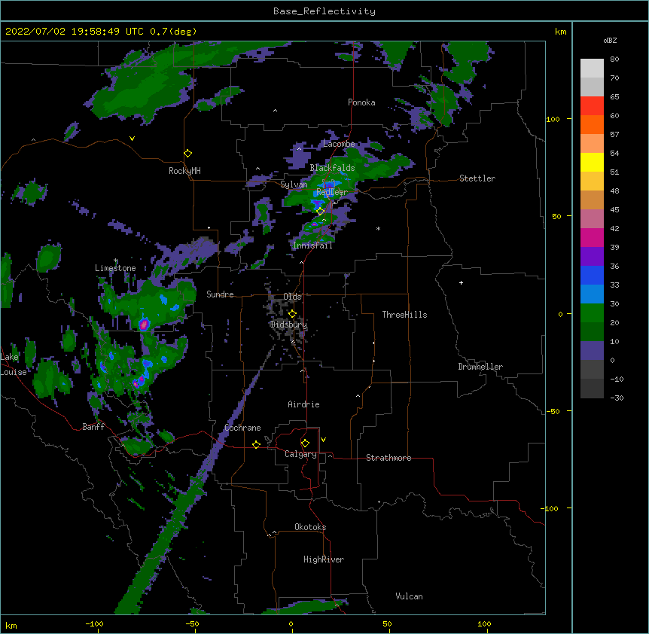Click the Okotoks label
Image resolution: width=649 pixels, height=634 pixels.
pos(310,527)
